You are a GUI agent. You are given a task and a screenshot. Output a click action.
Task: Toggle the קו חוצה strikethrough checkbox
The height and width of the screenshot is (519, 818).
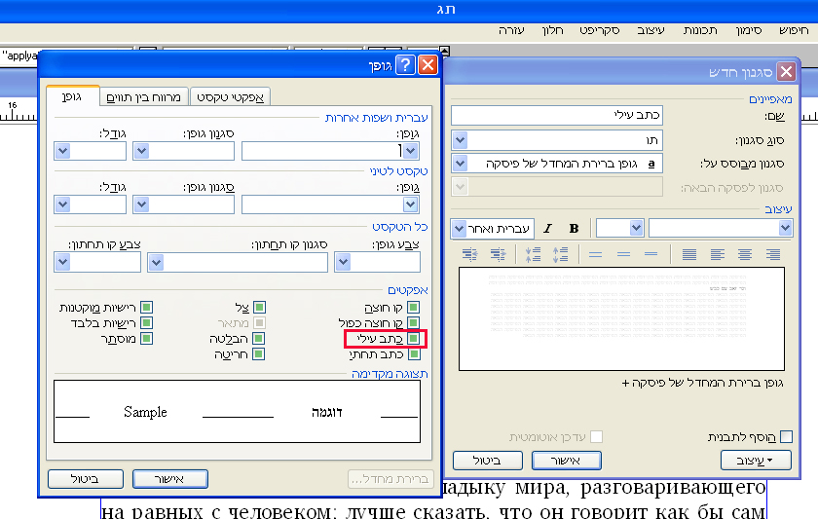pyautogui.click(x=413, y=308)
